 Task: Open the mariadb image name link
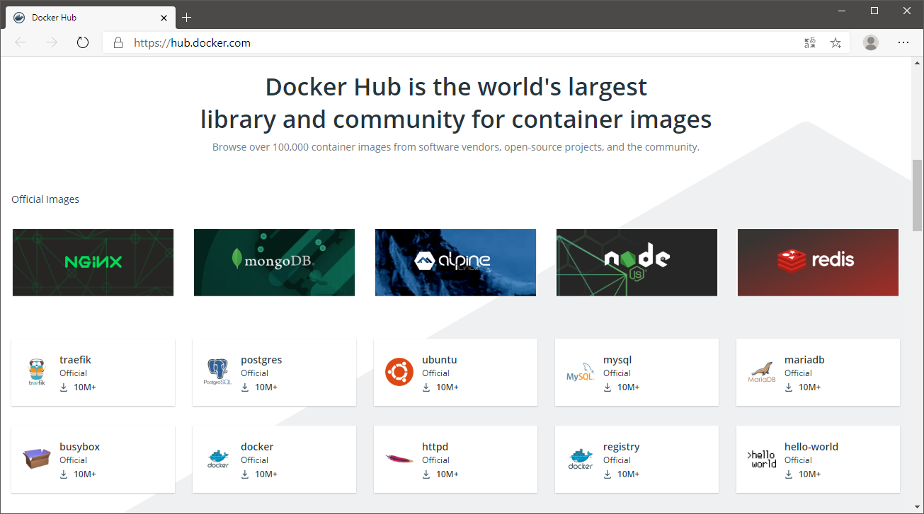coord(804,360)
